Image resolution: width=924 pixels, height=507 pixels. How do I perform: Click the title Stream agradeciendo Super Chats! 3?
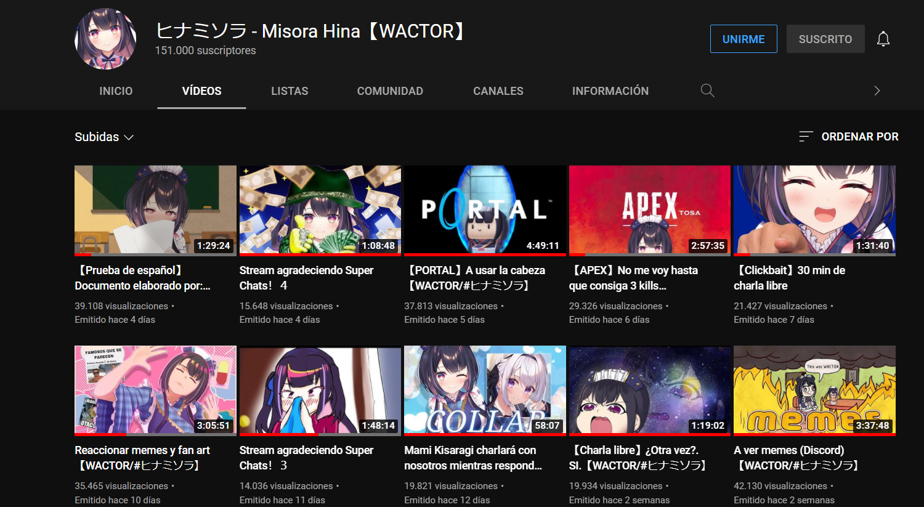tap(306, 458)
